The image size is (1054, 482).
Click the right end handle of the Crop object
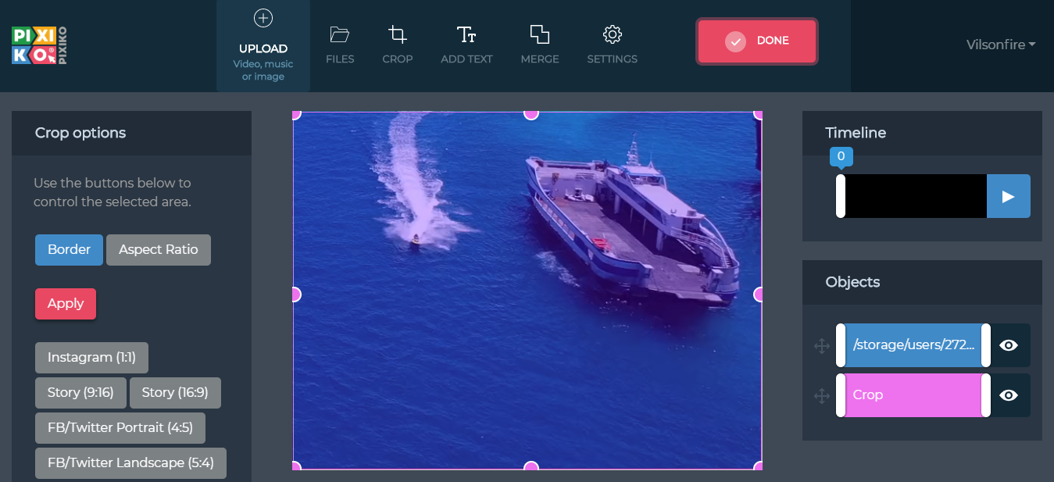point(986,395)
